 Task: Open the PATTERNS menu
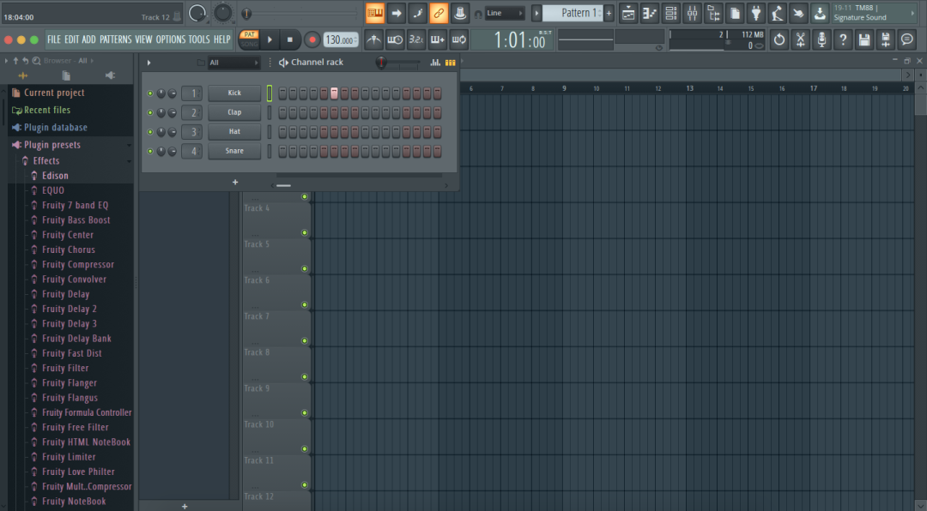coord(115,39)
